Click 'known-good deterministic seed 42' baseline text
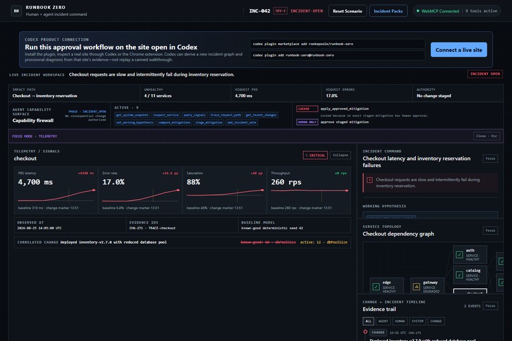This screenshot has width=512, height=341. pos(272,228)
